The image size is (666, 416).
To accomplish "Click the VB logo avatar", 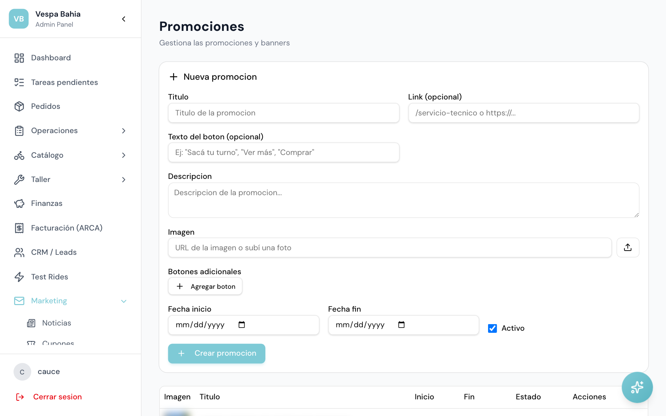I will coord(19,19).
